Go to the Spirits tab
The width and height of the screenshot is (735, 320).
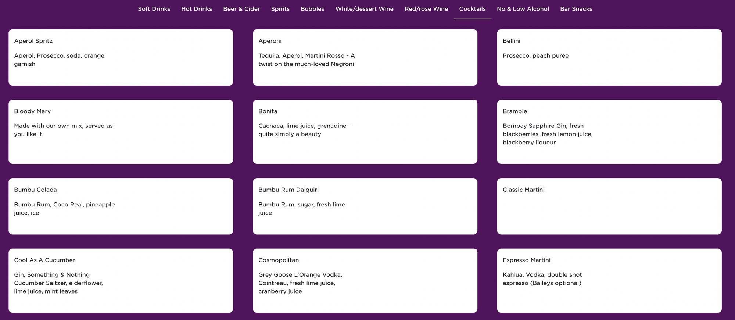[280, 9]
